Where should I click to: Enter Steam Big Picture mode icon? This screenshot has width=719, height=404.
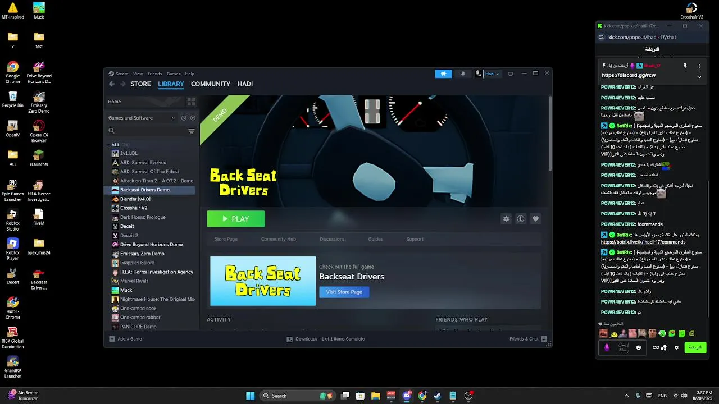point(510,74)
